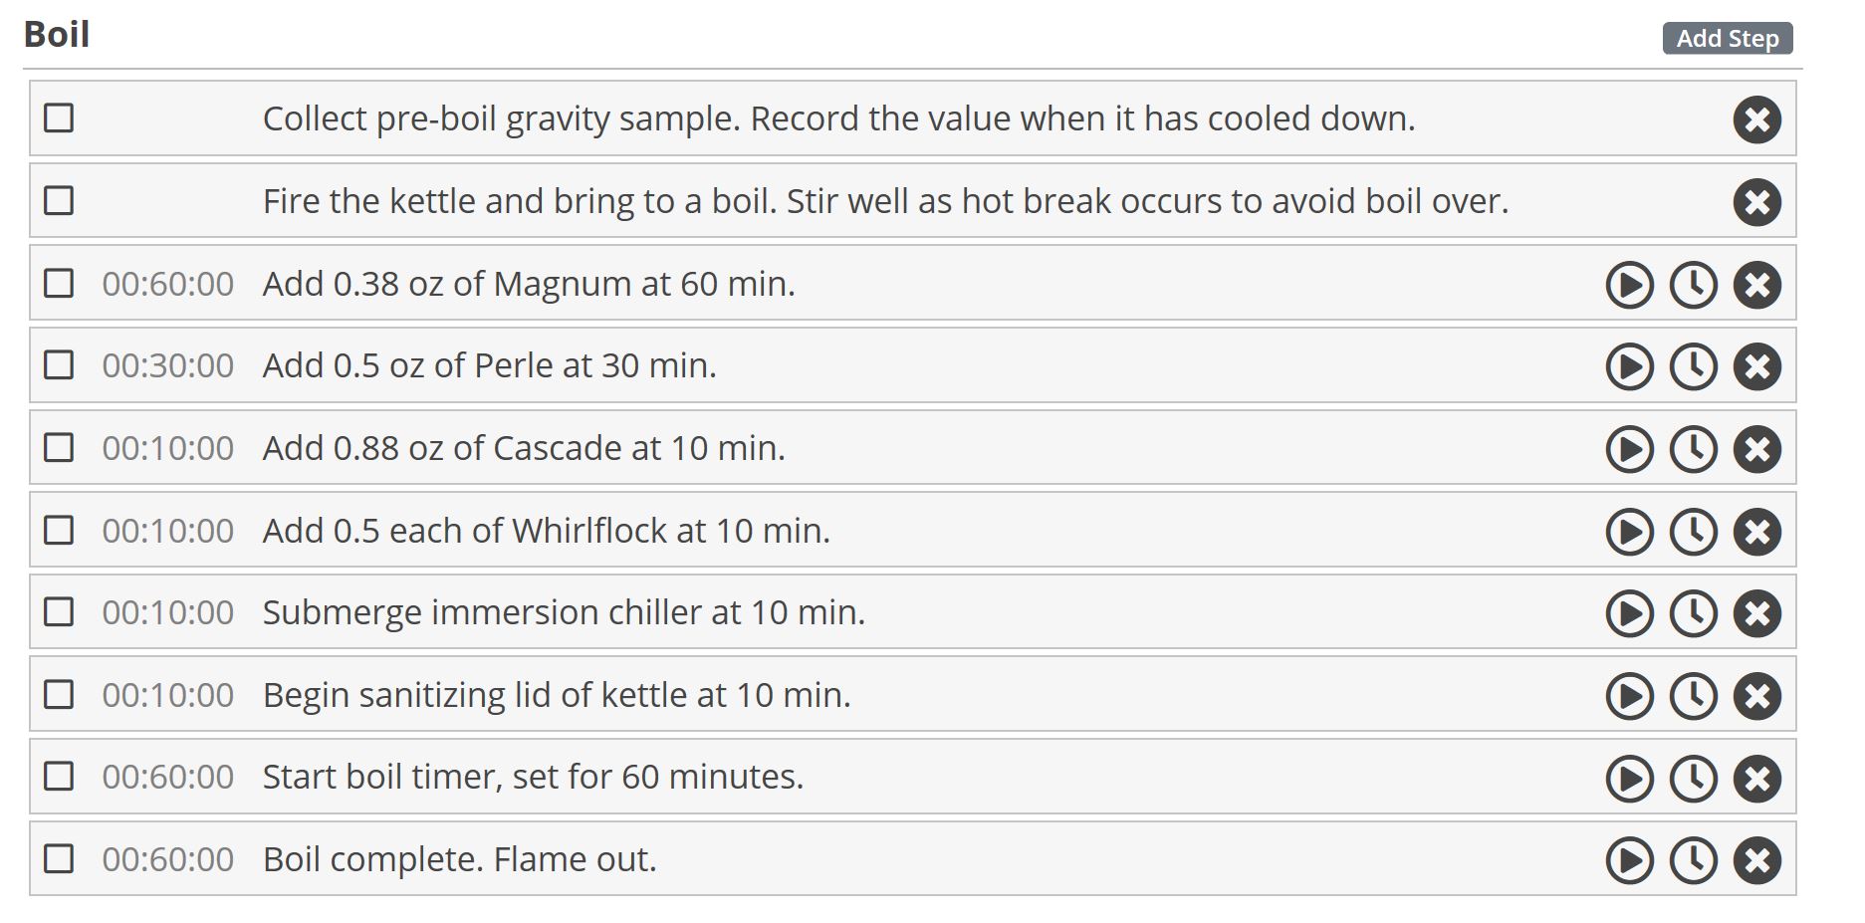
Task: Start the 'Start boil timer' step countdown
Action: [1629, 779]
